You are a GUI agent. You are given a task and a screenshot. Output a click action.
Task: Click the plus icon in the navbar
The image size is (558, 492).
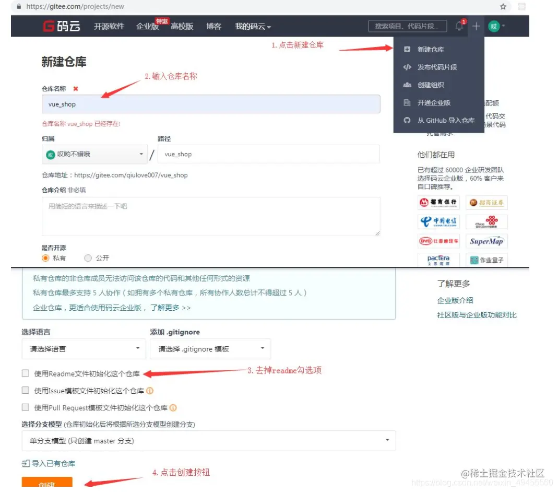pos(476,26)
